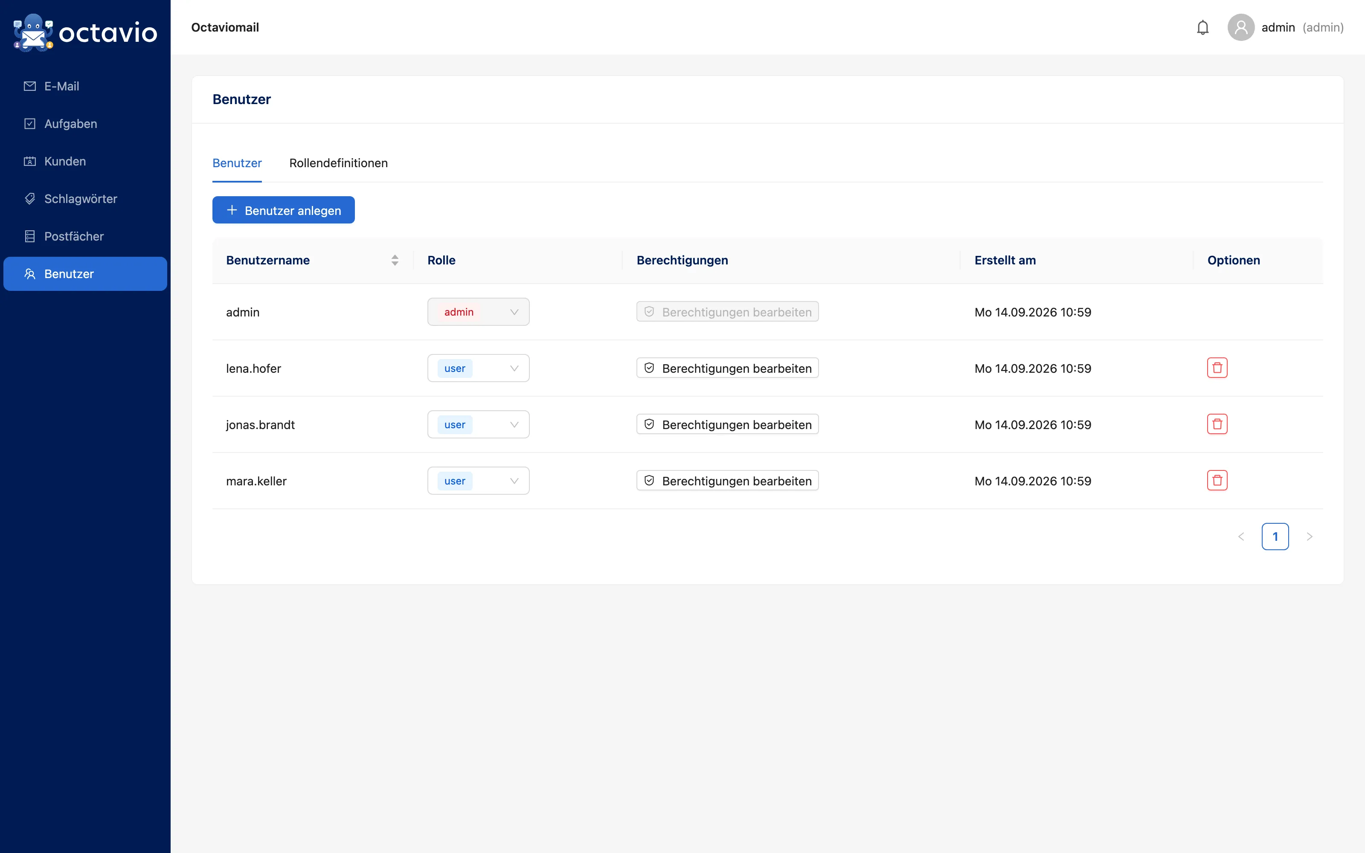Edit permissions for lena.hofer
1365x853 pixels.
pos(728,368)
